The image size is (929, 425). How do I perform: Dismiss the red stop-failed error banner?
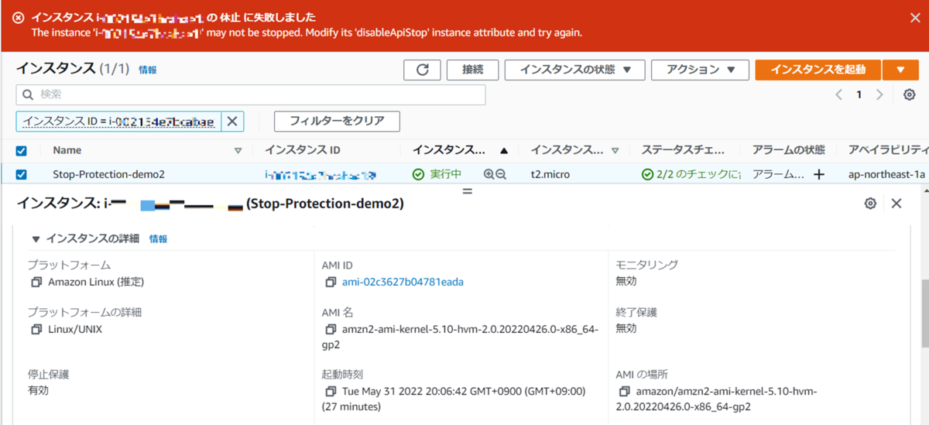click(915, 18)
